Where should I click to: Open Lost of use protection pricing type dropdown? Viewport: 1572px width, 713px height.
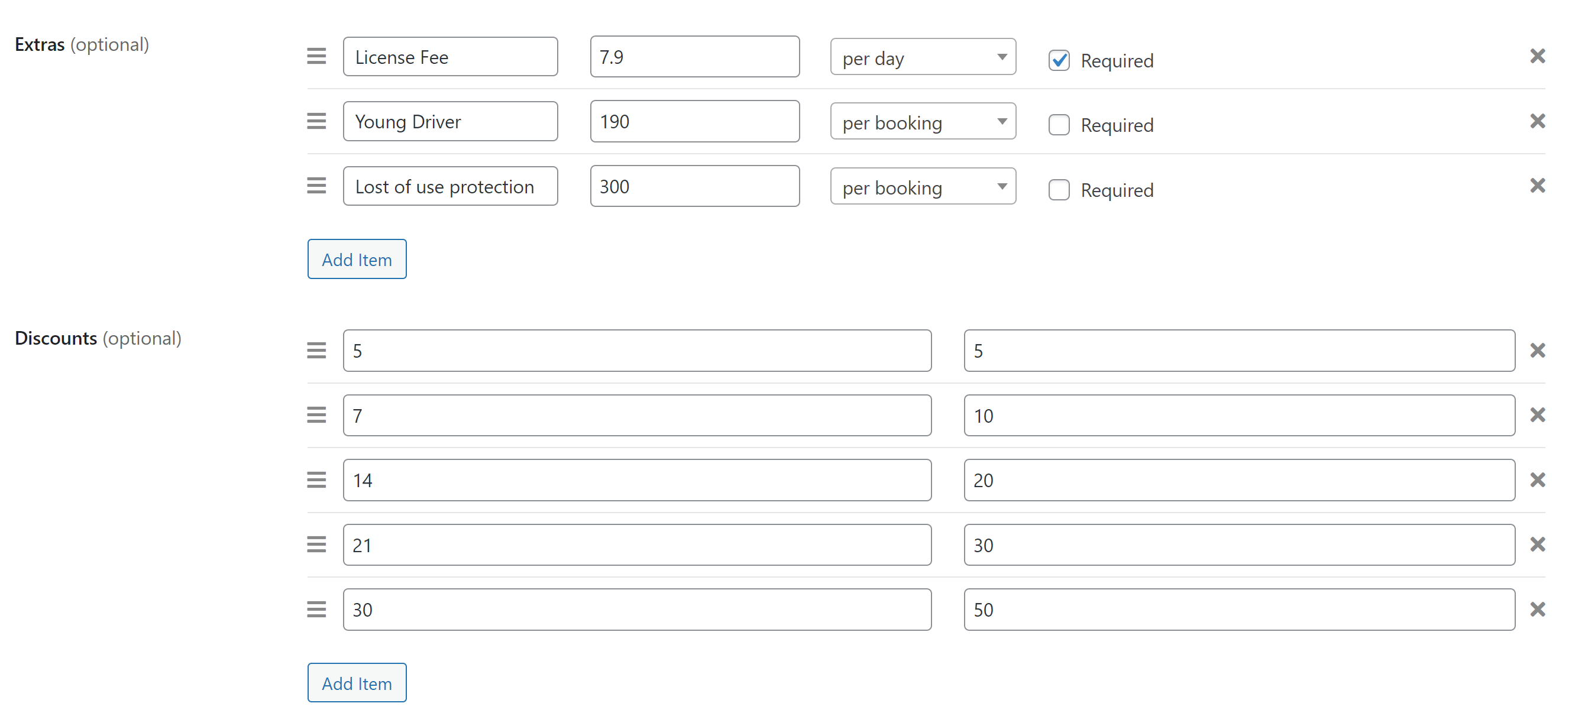[x=923, y=186]
